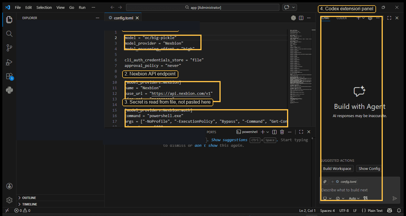Viewport: 406px width, 216px height.
Task: Kill the terminal with trash icon
Action: coord(282,132)
